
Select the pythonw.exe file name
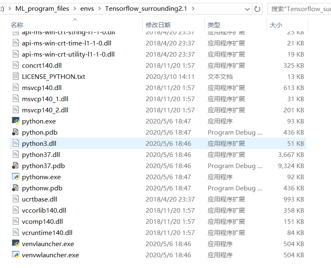tap(41, 177)
